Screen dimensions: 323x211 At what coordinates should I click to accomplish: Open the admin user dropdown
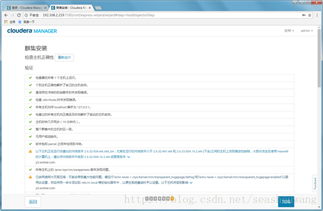pos(307,31)
